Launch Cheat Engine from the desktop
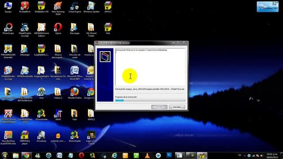 (x=75, y=7)
